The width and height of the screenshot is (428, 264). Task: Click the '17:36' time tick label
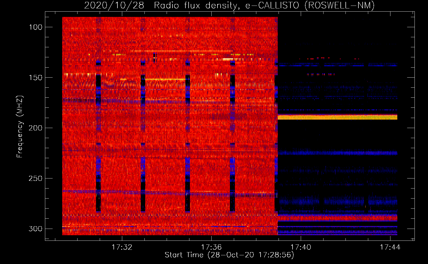211,247
